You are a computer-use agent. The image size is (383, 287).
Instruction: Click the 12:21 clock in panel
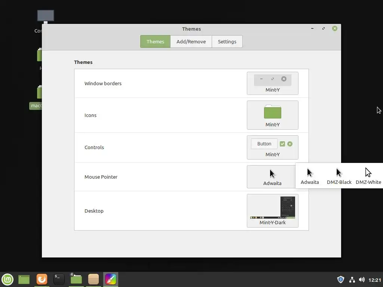point(375,280)
